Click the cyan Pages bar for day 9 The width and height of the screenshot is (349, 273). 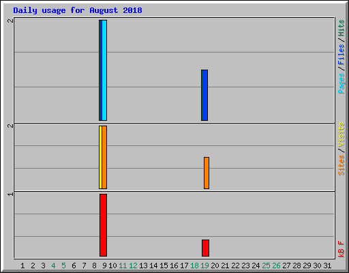(x=104, y=70)
